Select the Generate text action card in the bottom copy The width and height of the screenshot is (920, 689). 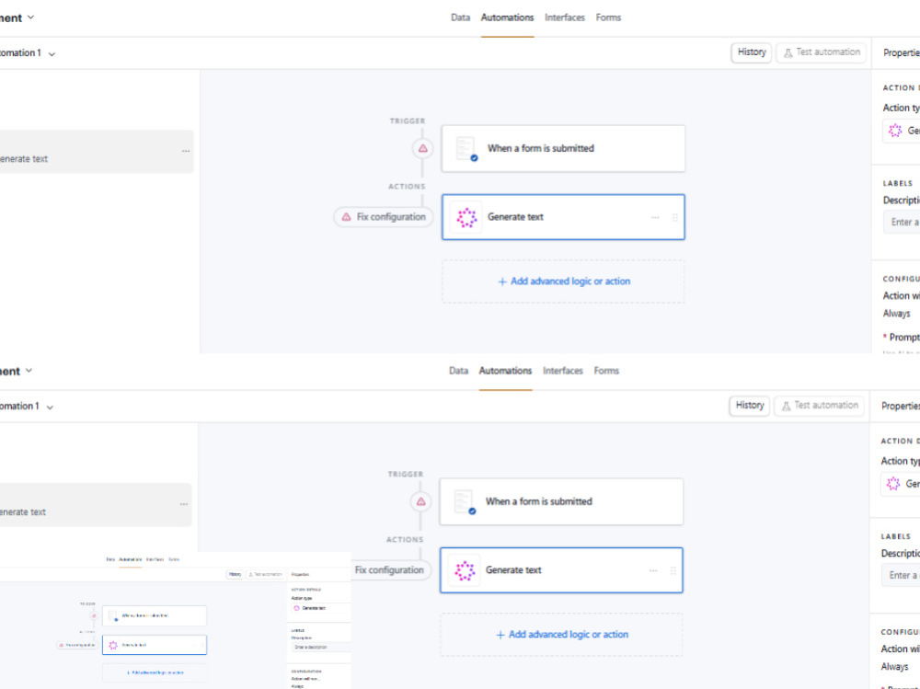561,570
